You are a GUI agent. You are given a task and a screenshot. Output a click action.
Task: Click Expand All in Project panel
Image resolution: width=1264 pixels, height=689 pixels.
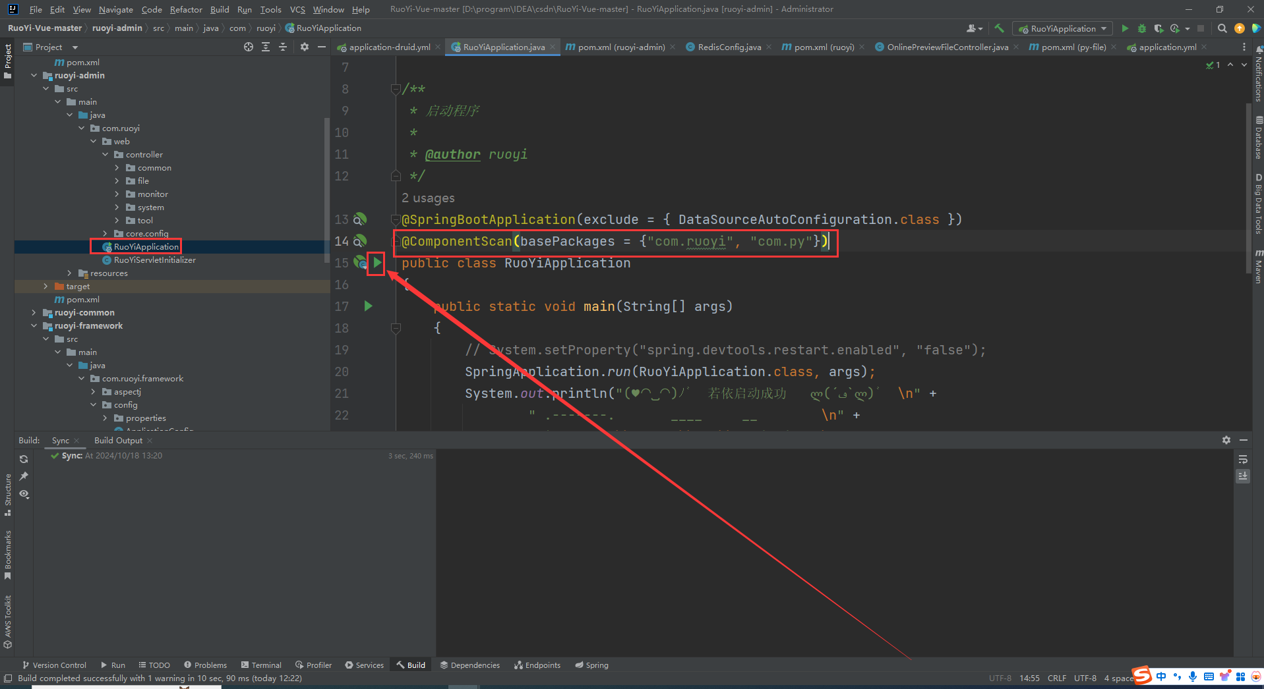click(266, 47)
